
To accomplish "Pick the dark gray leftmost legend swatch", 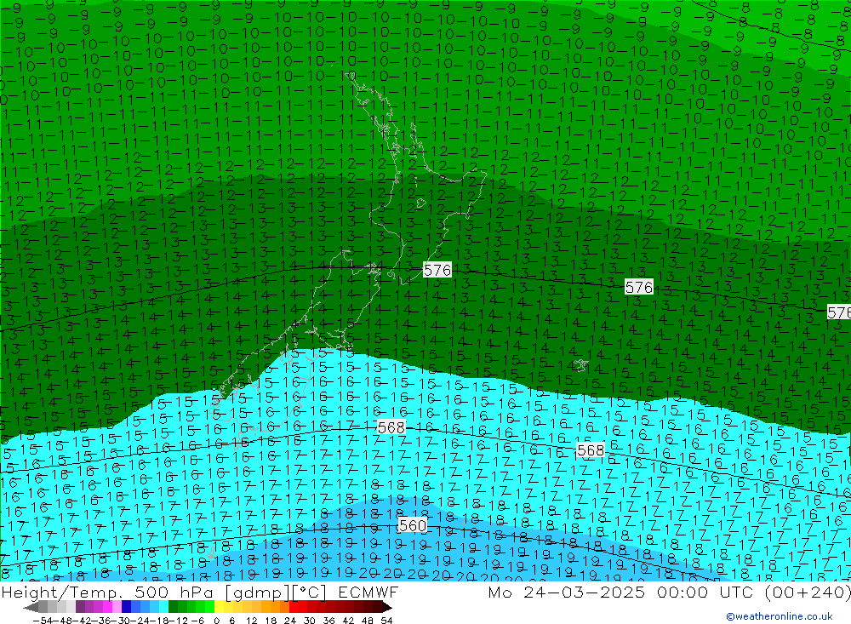I will pos(43,607).
